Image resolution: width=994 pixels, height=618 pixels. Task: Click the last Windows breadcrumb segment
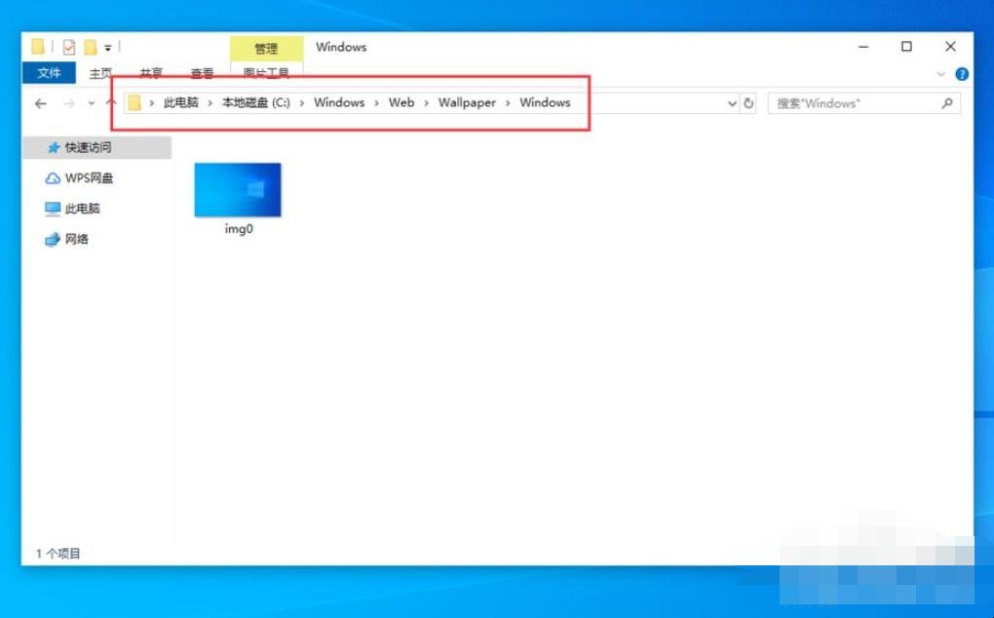545,102
